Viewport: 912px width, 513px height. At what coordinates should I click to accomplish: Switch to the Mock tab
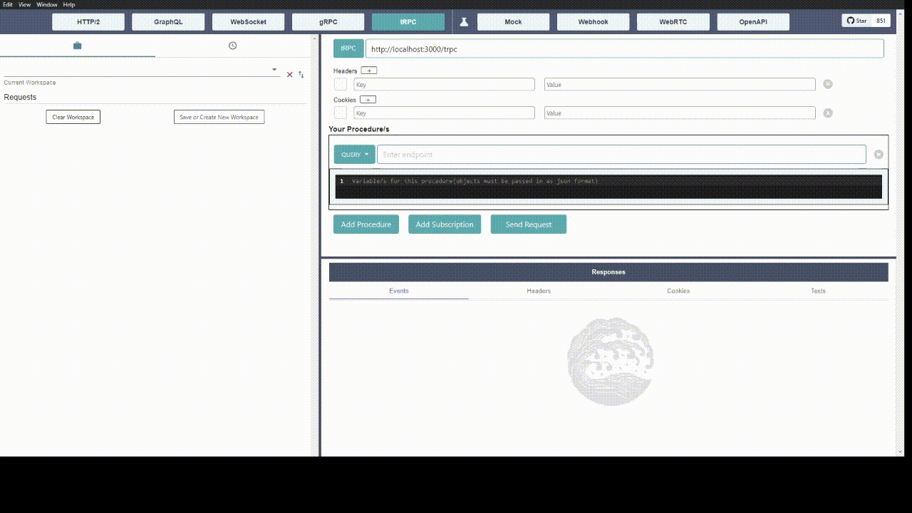(x=513, y=22)
